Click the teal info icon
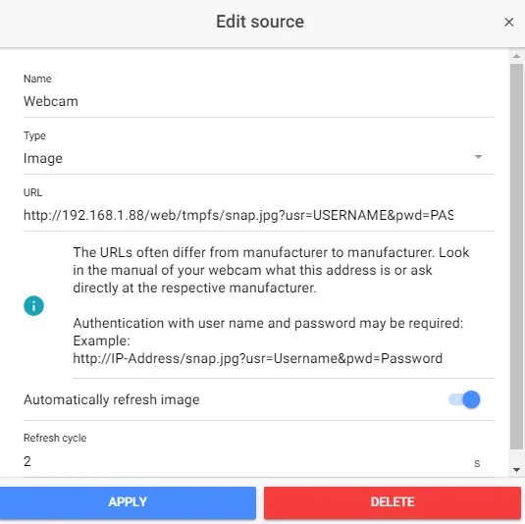This screenshot has height=524, width=525. pyautogui.click(x=33, y=306)
